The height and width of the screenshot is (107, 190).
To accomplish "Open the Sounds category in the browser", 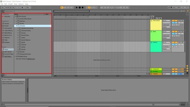I will (x=7, y=24).
